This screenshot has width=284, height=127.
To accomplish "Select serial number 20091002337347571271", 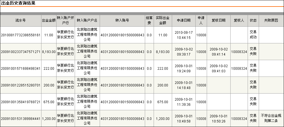I will pos(21,52).
